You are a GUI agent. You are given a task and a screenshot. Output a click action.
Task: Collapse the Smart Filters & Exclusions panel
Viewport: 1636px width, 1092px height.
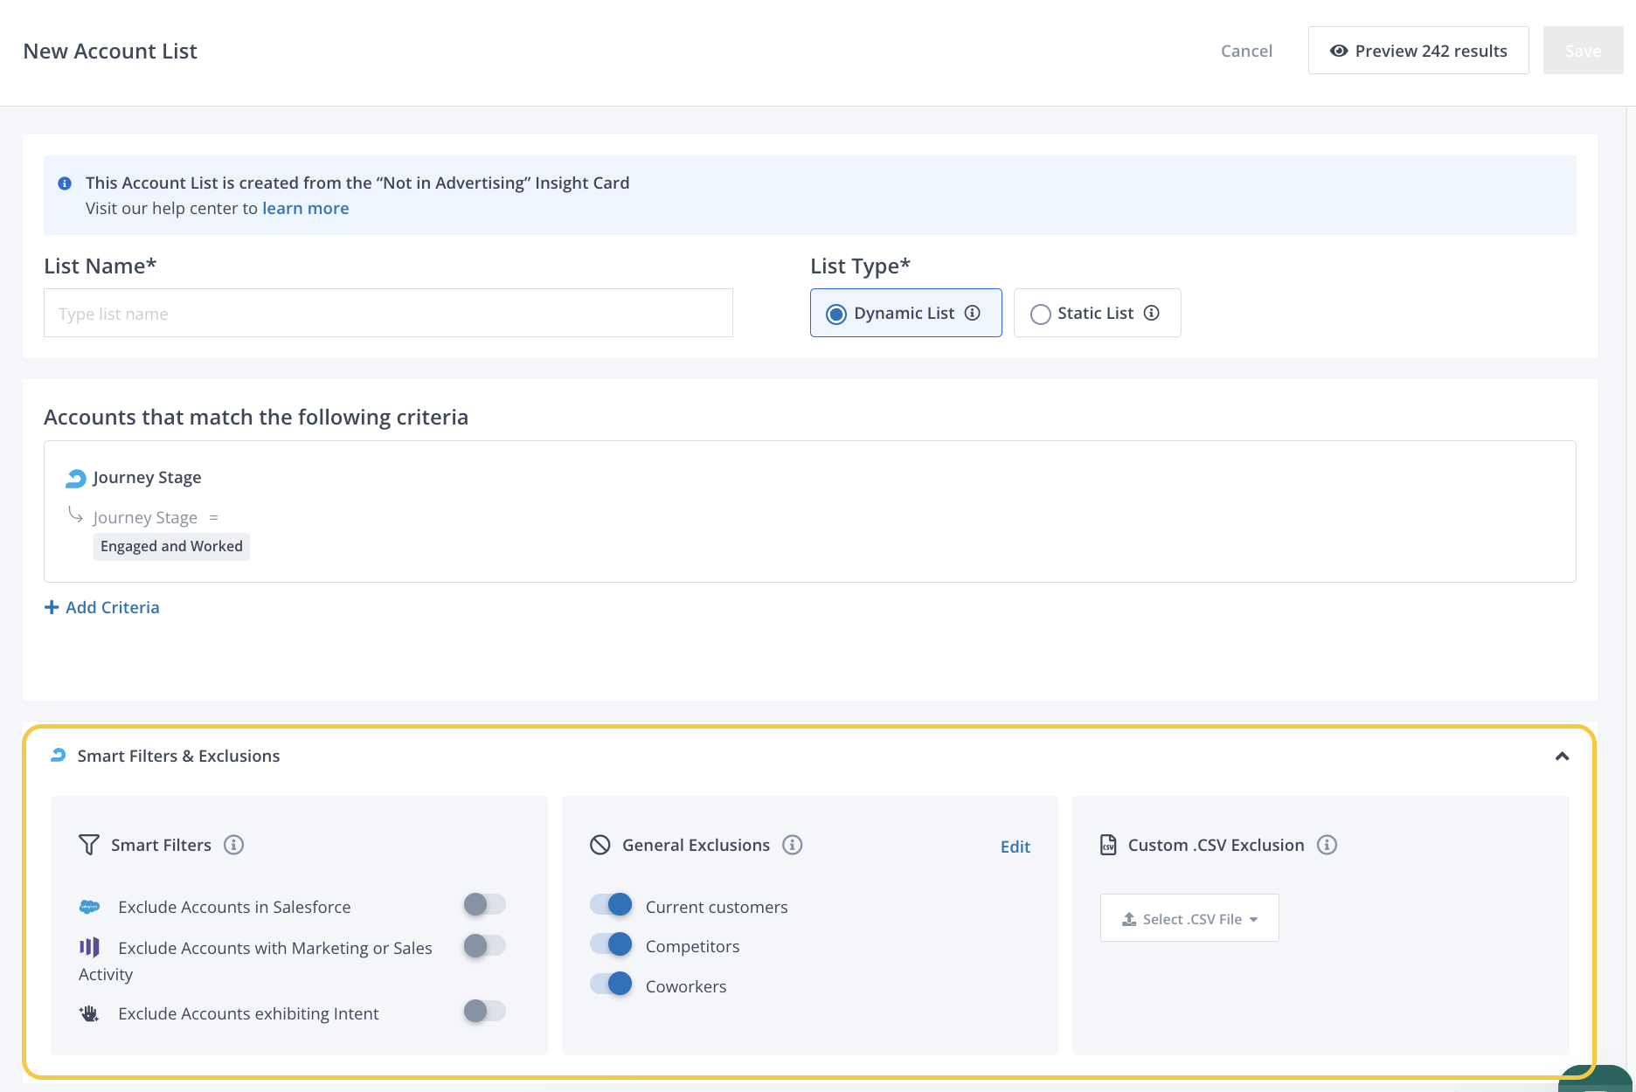coord(1562,757)
